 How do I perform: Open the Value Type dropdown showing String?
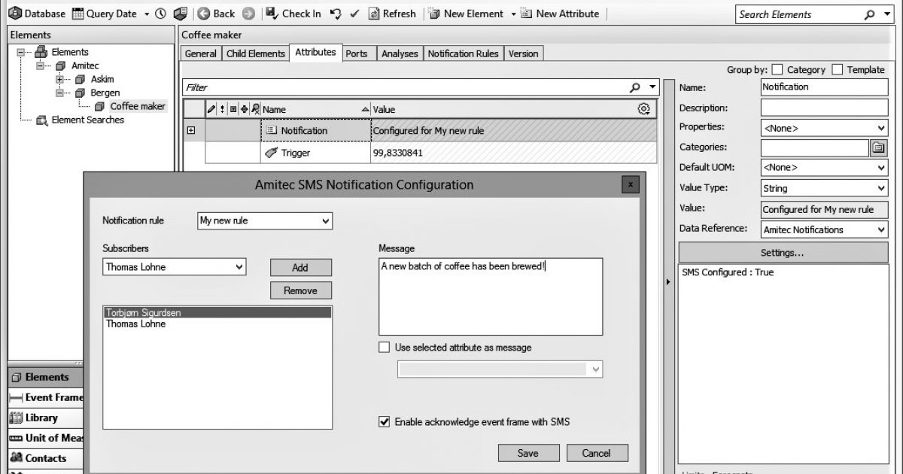[x=880, y=188]
